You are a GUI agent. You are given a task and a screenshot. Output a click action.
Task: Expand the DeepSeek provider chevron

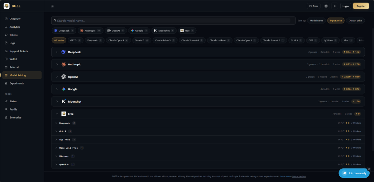click(x=57, y=52)
